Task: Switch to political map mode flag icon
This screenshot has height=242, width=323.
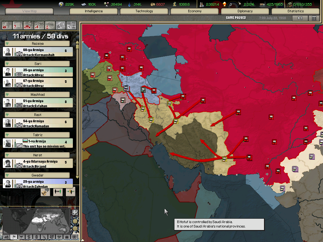Action: (14, 237)
